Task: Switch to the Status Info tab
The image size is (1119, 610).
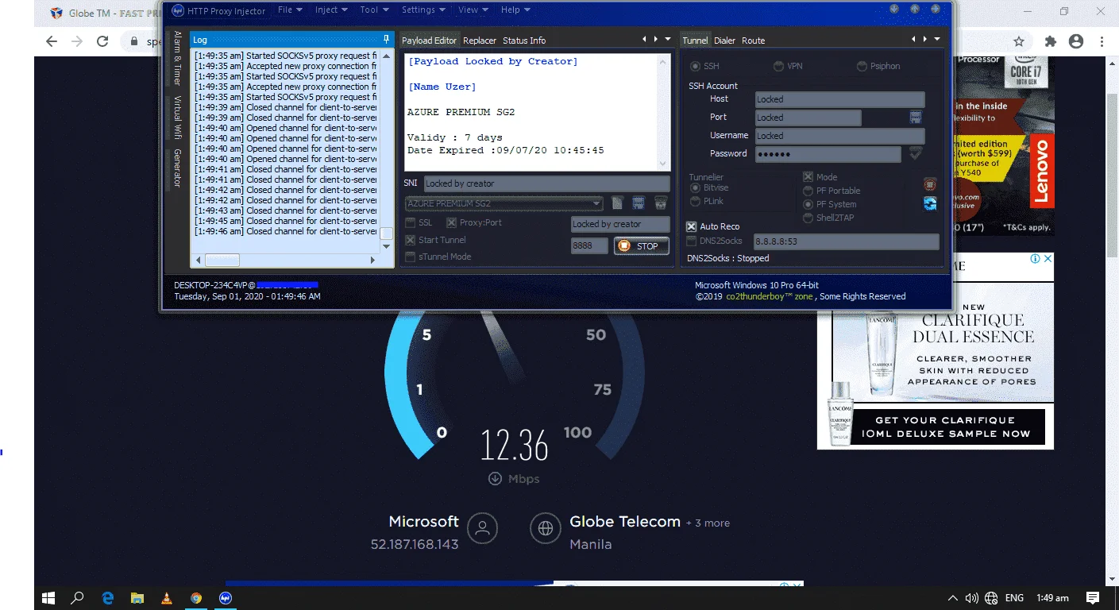Action: pyautogui.click(x=524, y=41)
